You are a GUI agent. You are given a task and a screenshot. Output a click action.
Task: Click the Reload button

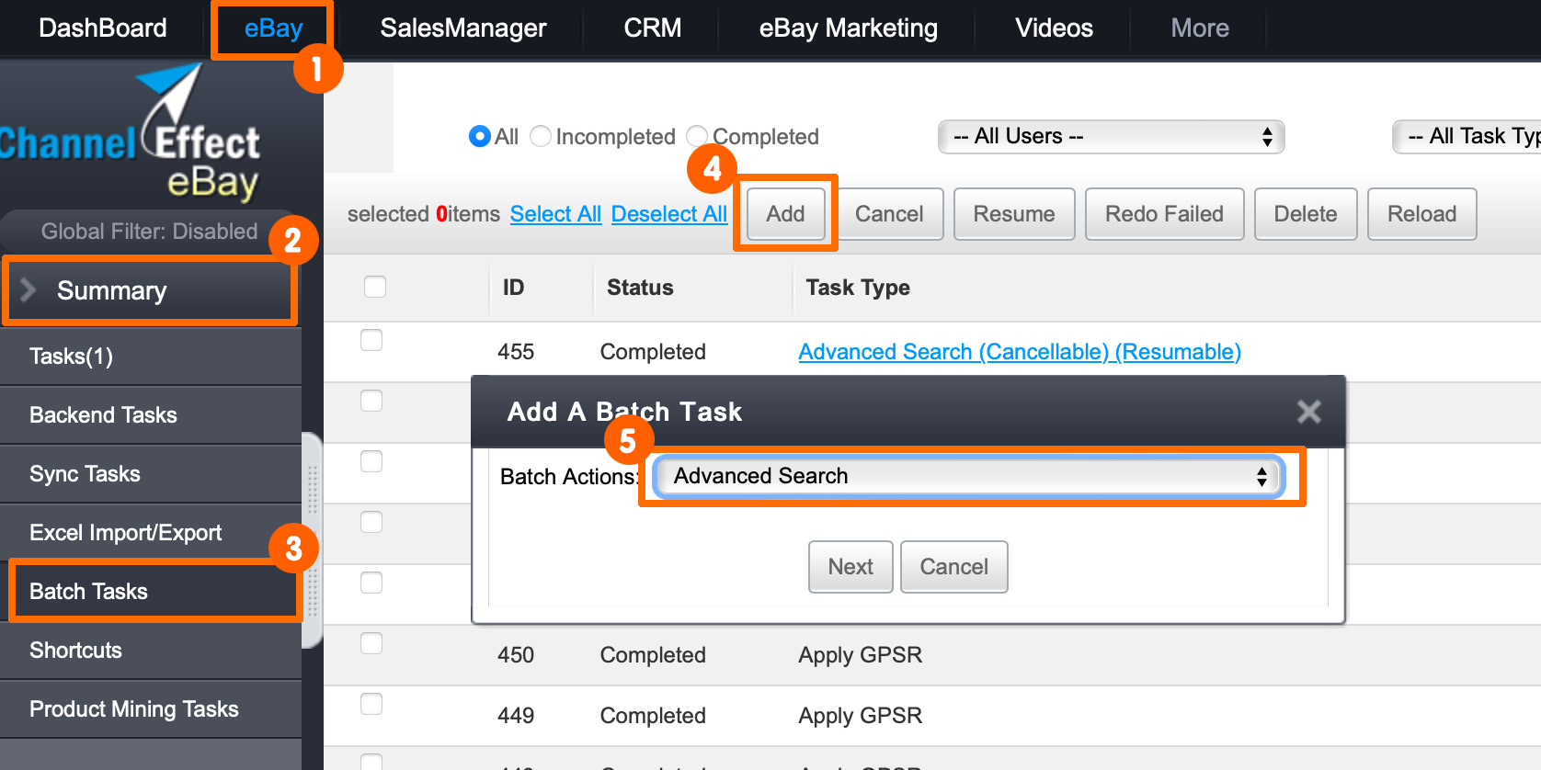(1421, 214)
